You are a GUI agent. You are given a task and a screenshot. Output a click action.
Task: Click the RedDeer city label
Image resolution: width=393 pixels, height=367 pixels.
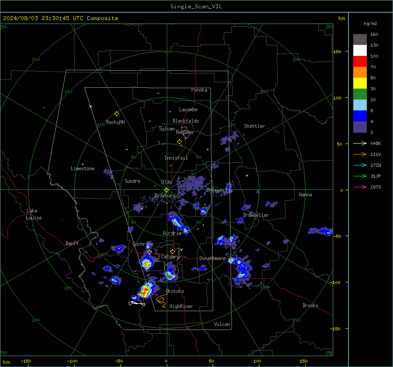click(185, 132)
